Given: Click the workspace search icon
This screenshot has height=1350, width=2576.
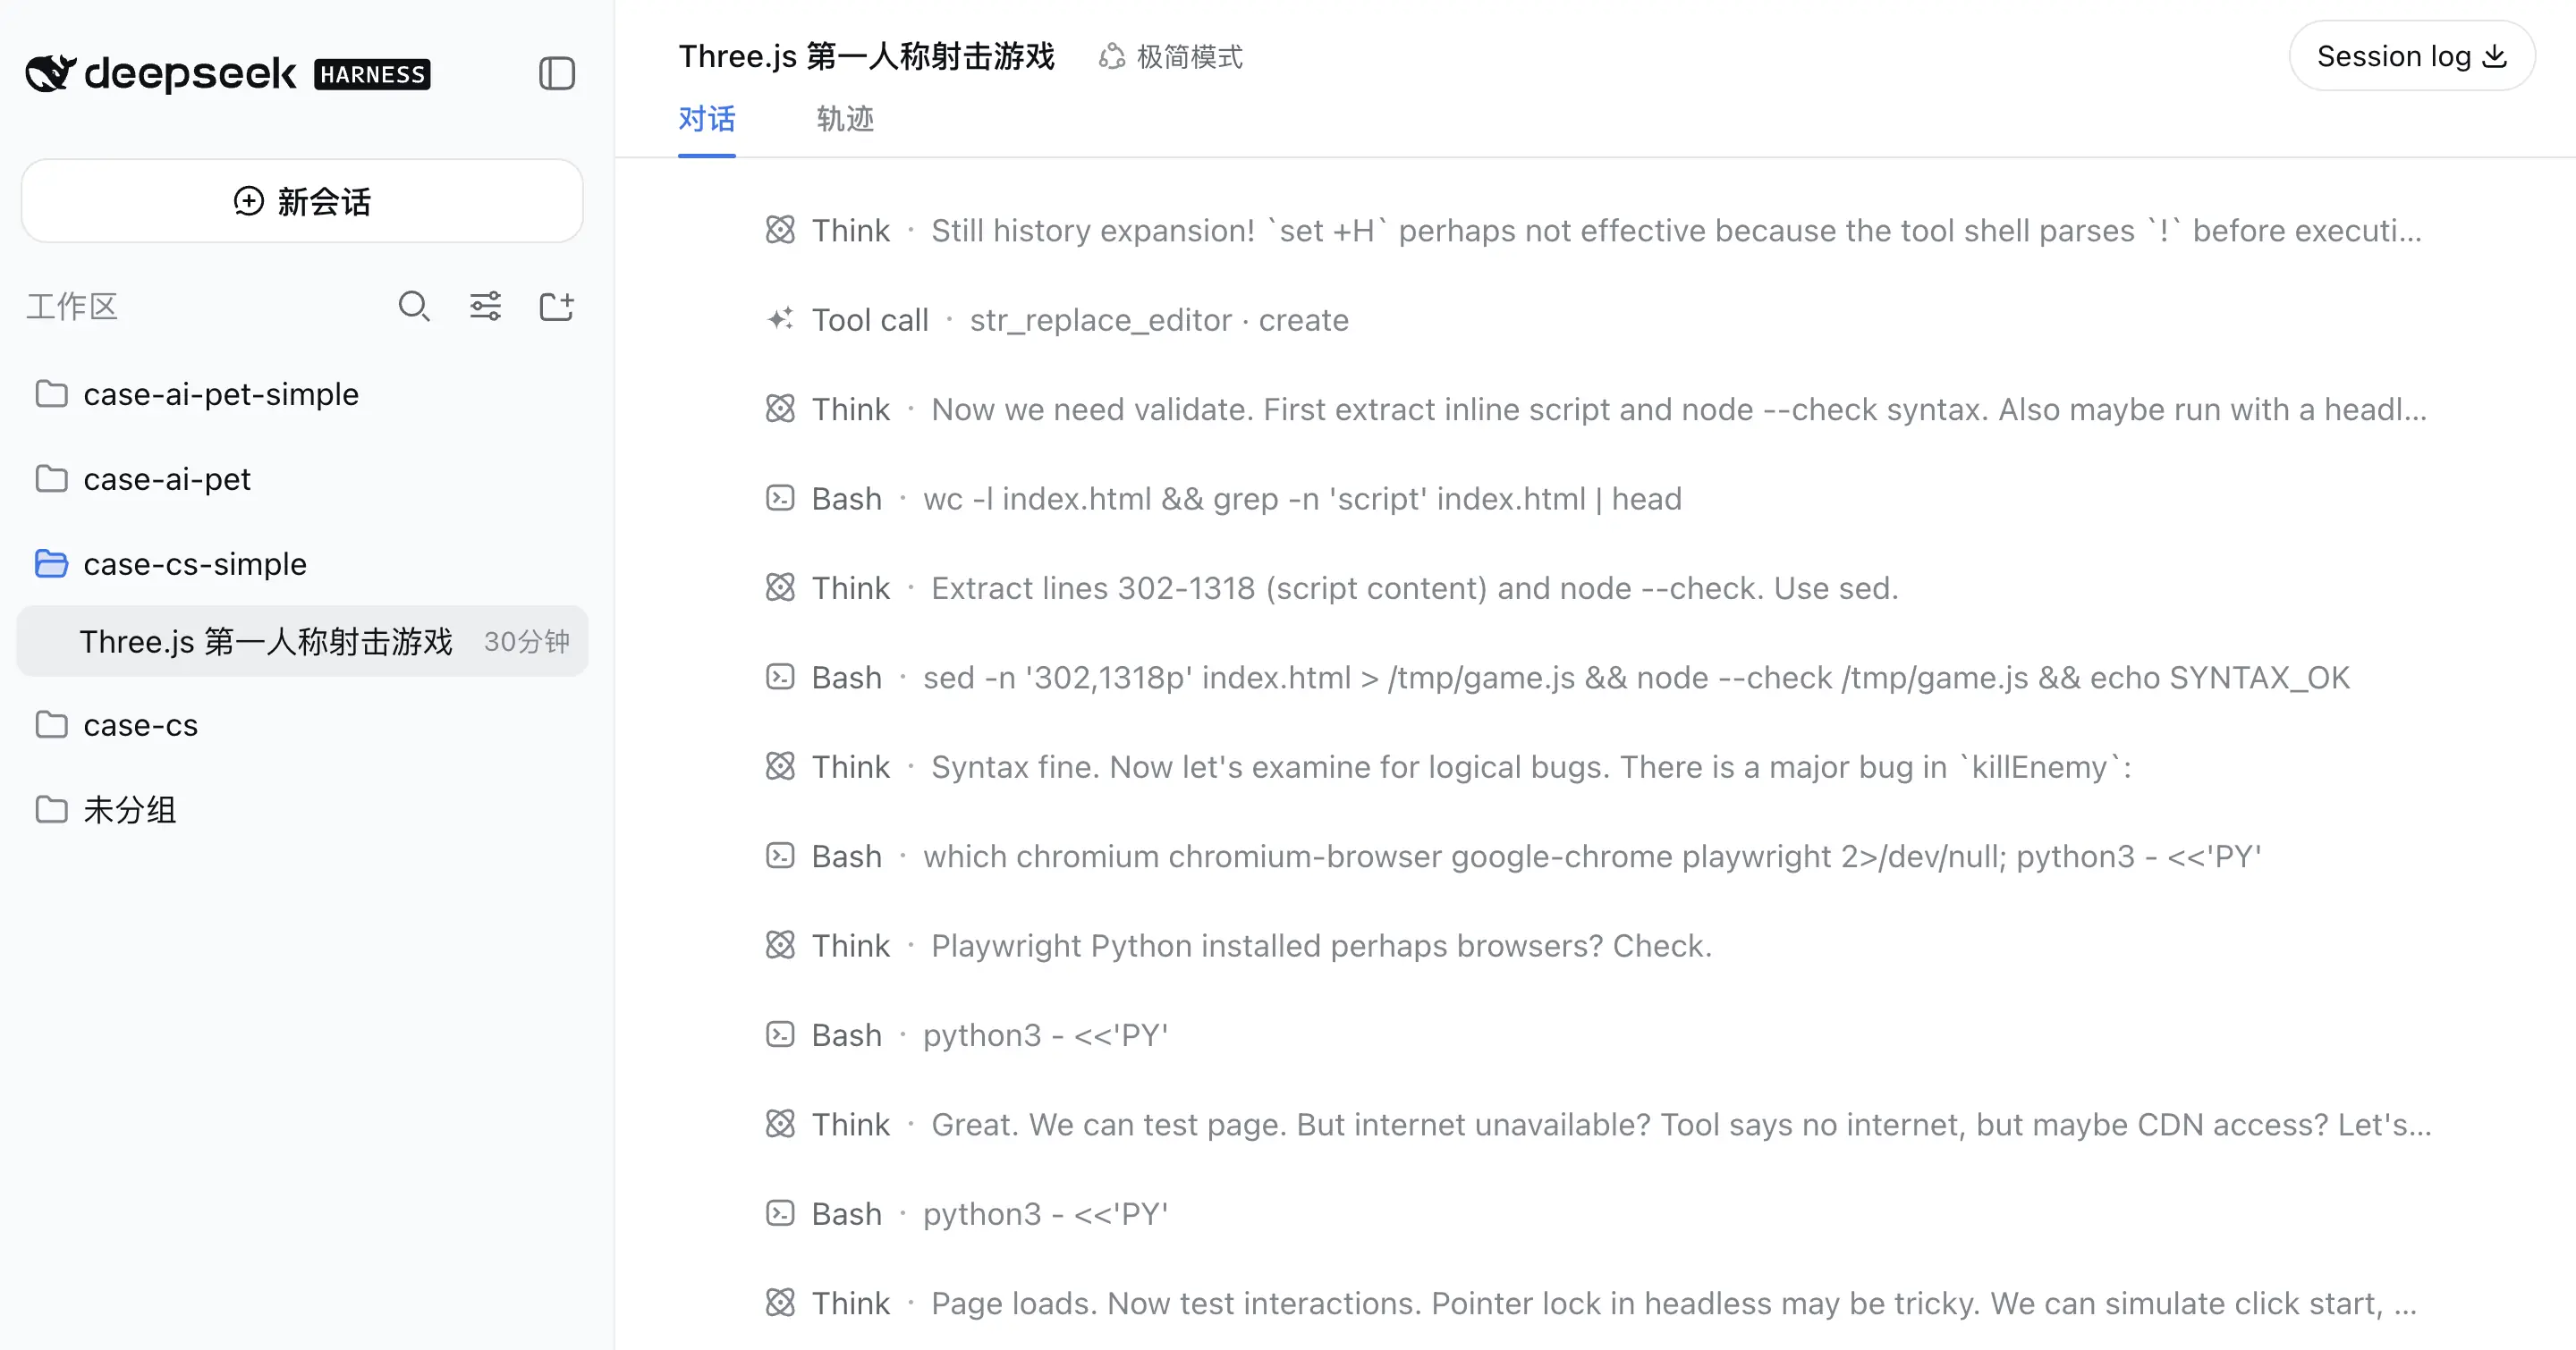Looking at the screenshot, I should tap(414, 306).
